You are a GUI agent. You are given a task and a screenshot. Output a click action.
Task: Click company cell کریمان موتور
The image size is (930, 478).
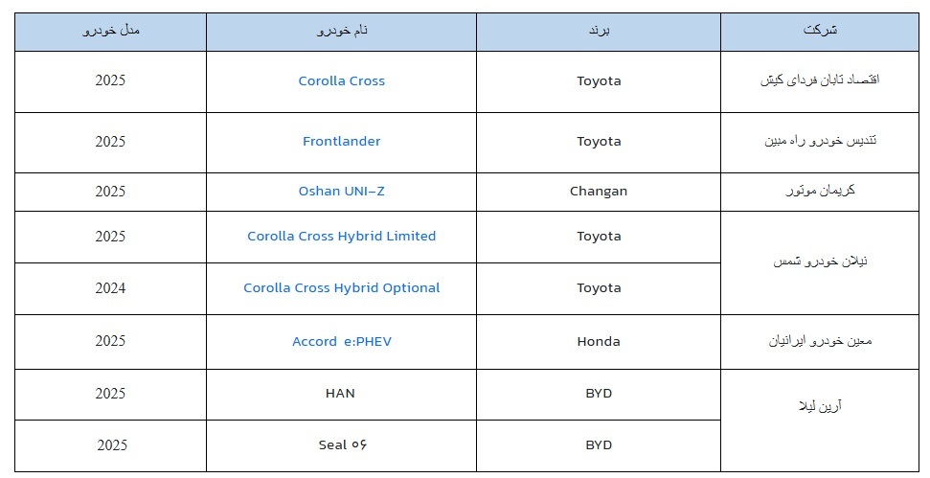click(x=819, y=192)
